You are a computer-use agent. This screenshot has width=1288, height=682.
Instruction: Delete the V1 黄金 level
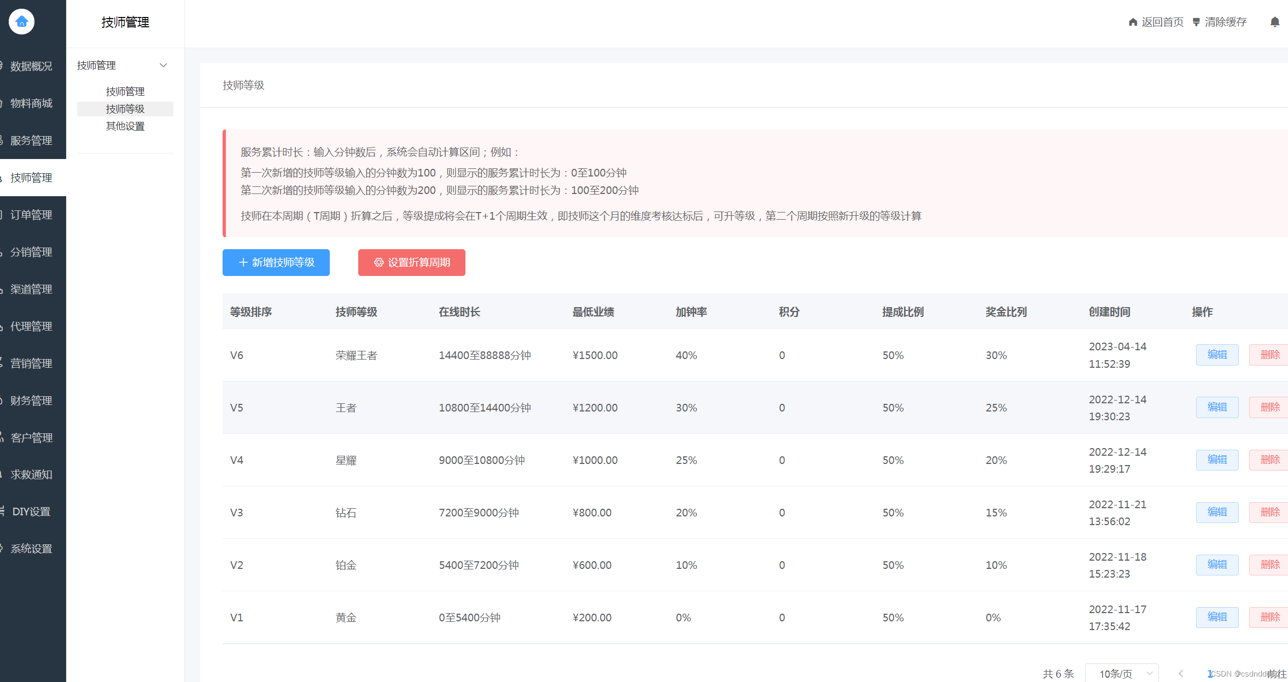(1269, 617)
